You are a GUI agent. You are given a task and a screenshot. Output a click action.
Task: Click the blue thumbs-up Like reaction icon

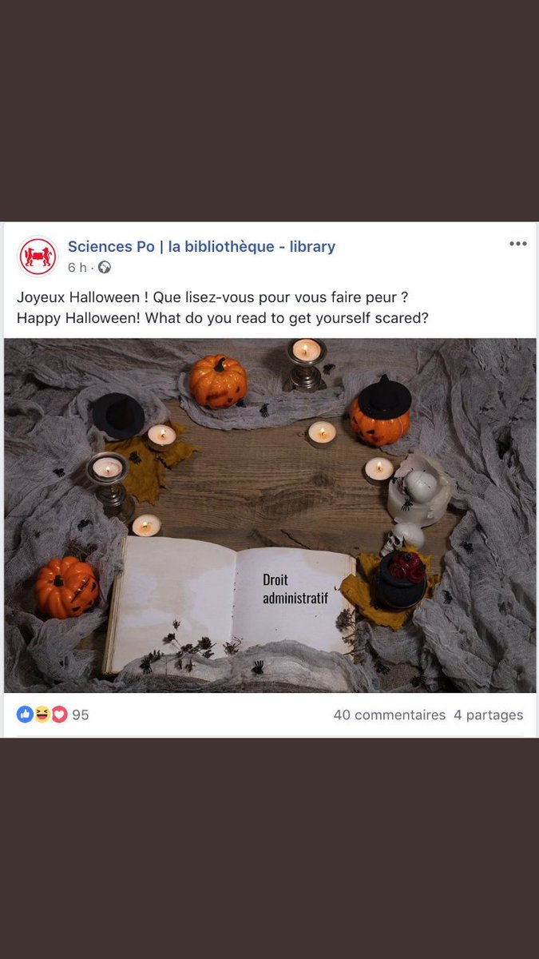point(25,714)
